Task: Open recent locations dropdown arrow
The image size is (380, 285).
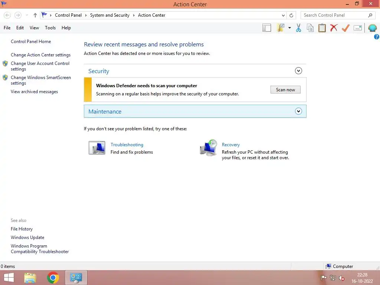Action: pyautogui.click(x=27, y=15)
